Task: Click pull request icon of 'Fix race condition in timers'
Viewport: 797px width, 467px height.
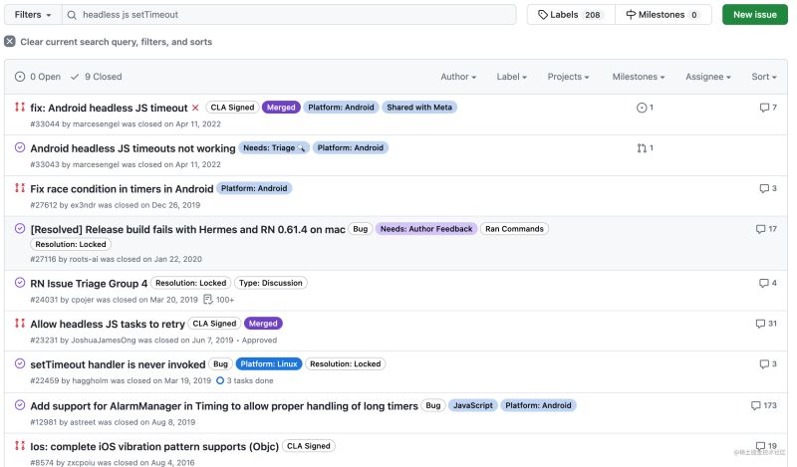Action: (x=20, y=188)
